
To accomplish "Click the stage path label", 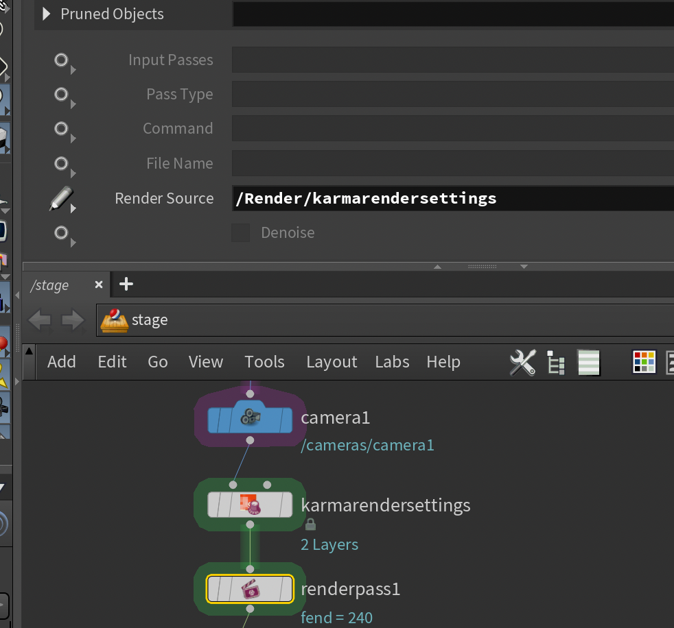I will click(150, 320).
